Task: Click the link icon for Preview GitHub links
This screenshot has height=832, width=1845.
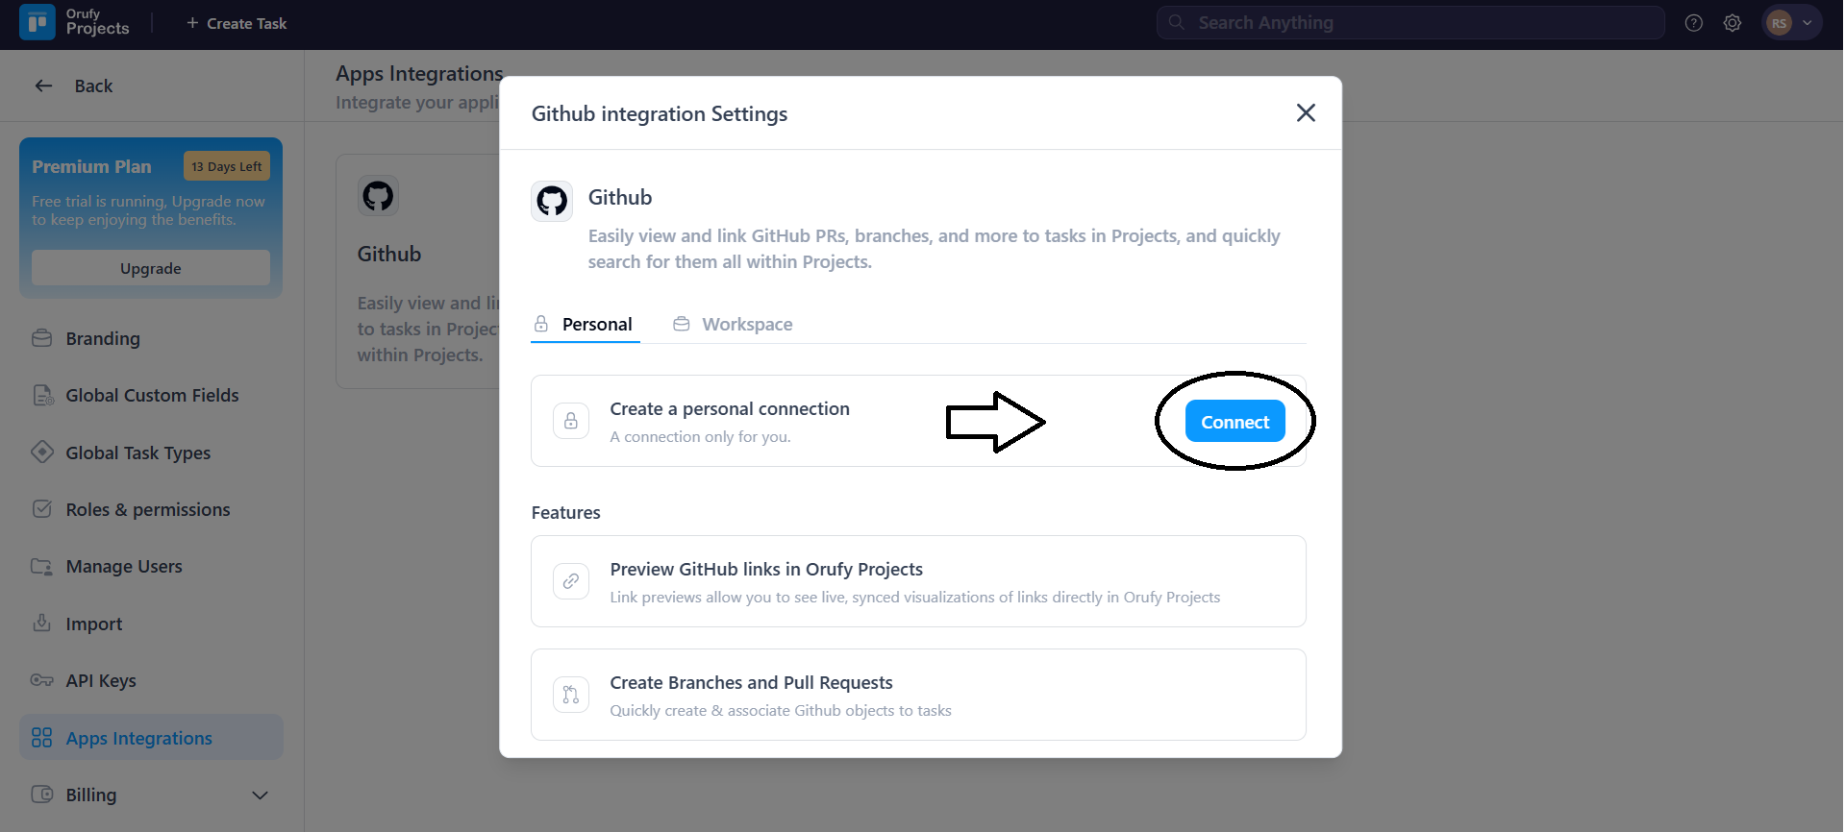Action: (x=571, y=581)
